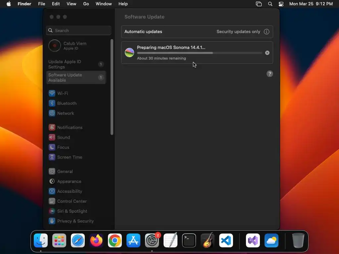This screenshot has width=339, height=254.
Task: Launch Terminal from the Dock
Action: (x=189, y=240)
